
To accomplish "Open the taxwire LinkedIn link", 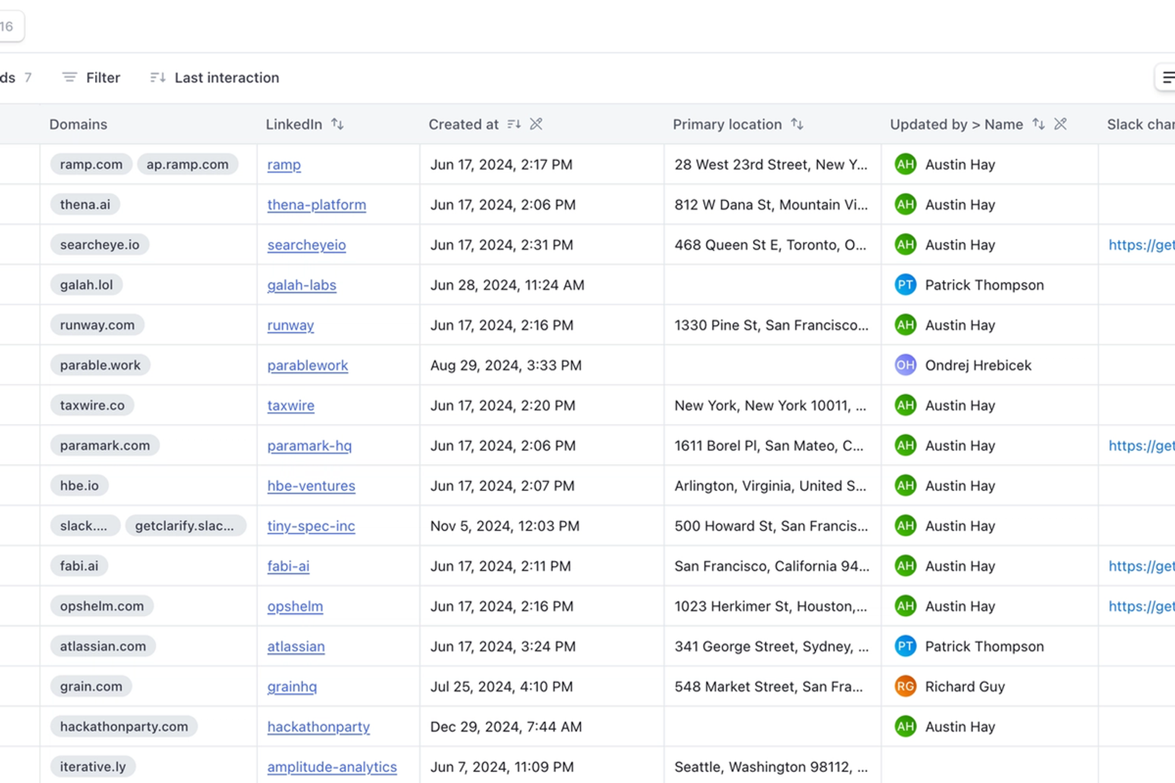I will coord(291,405).
